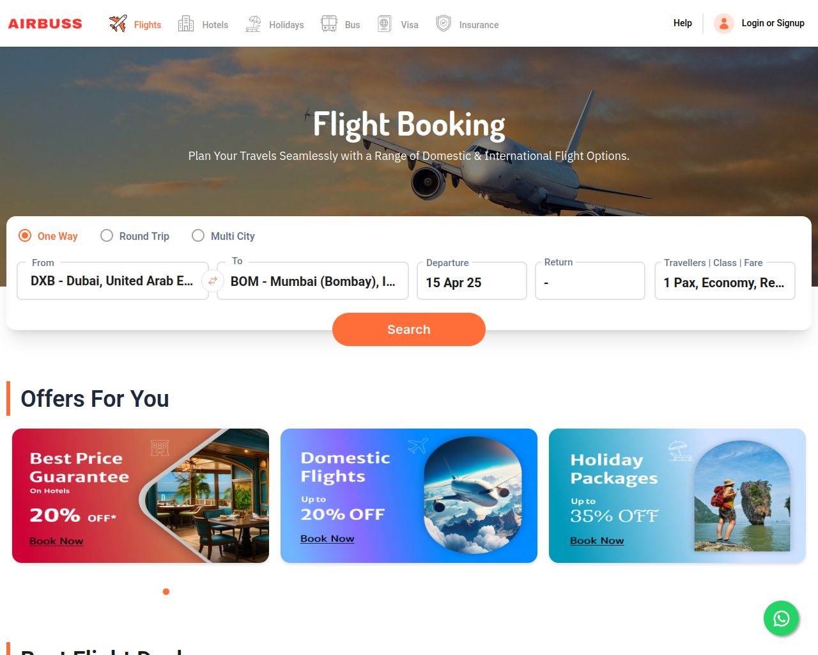Open the Travellers, Class and Fare dropdown
This screenshot has height=655, width=818.
coord(725,281)
